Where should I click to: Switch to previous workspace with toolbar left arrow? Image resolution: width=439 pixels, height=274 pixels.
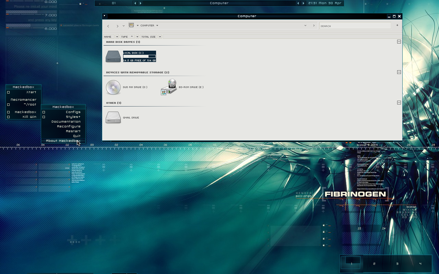point(135,3)
